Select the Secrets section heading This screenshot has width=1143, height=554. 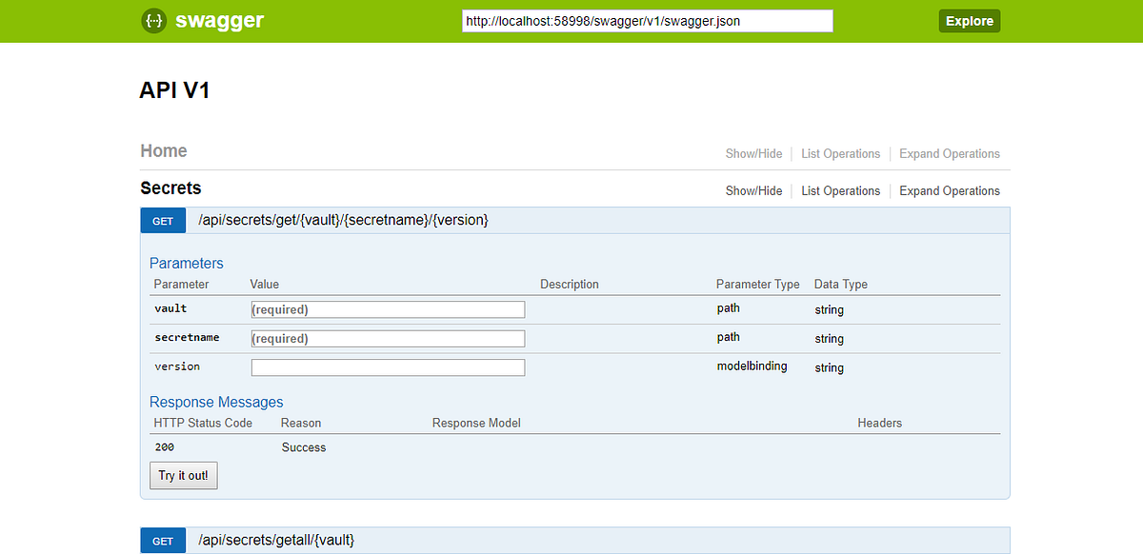pyautogui.click(x=170, y=188)
